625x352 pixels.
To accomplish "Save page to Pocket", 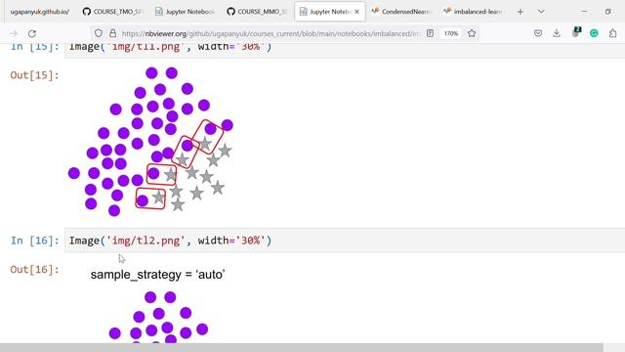I will click(538, 33).
